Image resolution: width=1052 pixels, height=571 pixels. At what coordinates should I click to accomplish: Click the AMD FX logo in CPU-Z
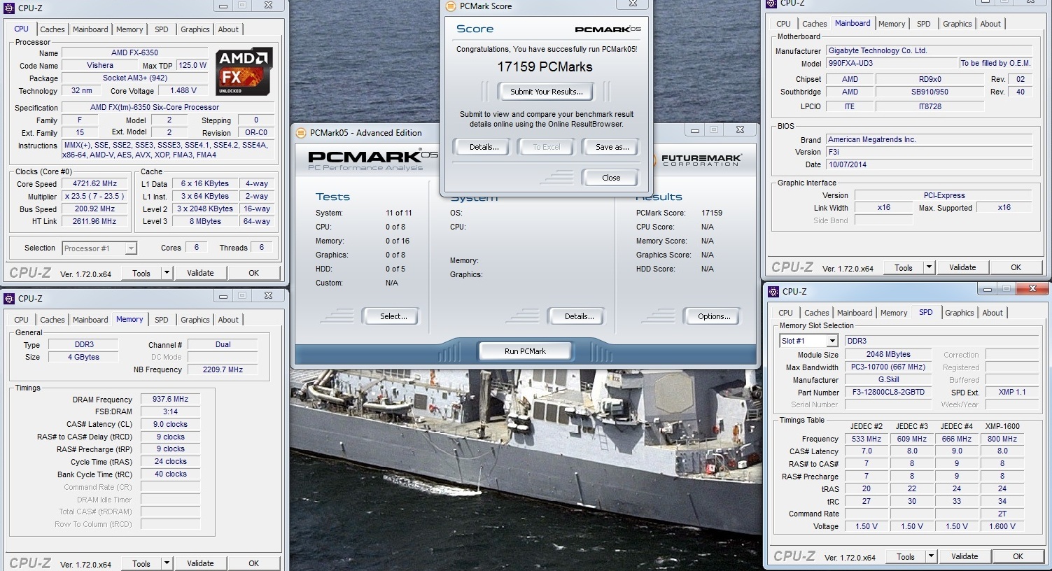click(244, 71)
